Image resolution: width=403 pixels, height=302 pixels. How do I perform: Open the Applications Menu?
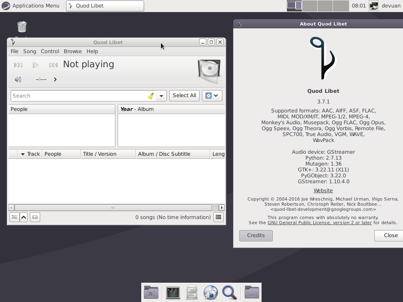click(31, 6)
